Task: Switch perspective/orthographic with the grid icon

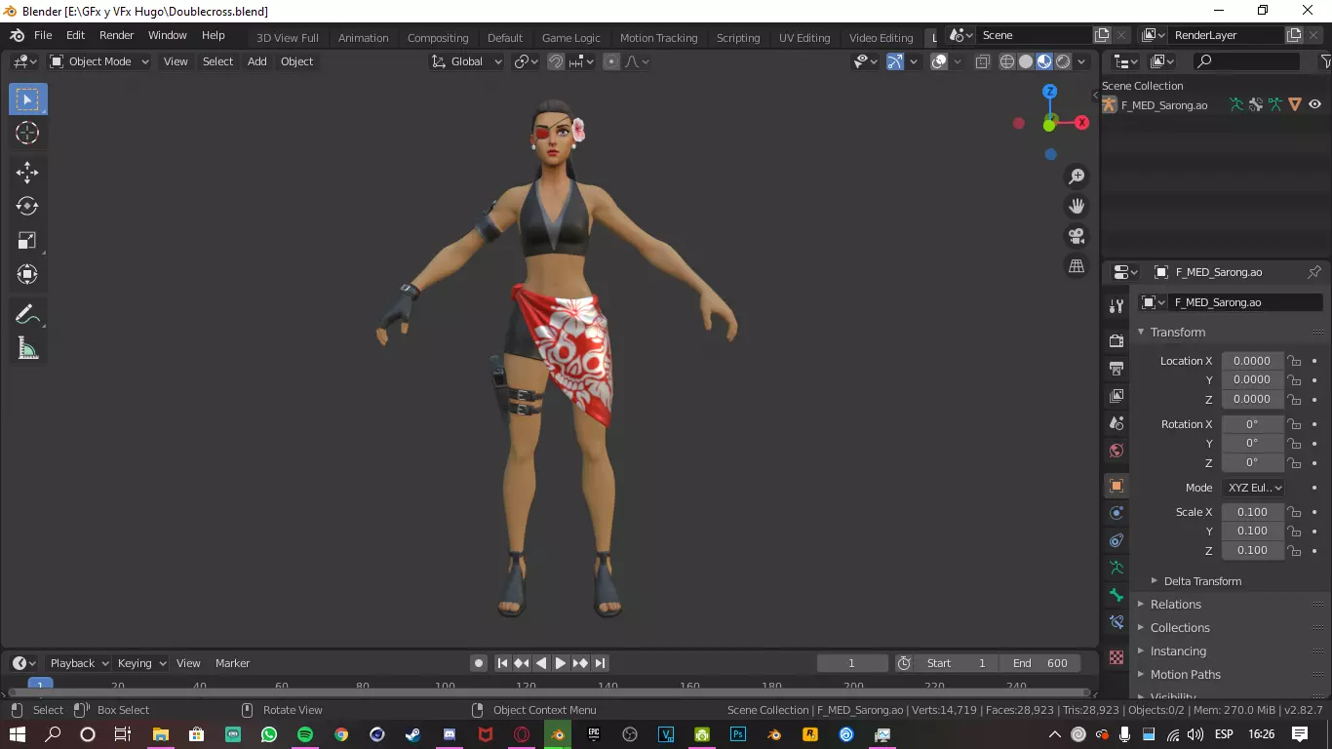Action: pos(1077,265)
